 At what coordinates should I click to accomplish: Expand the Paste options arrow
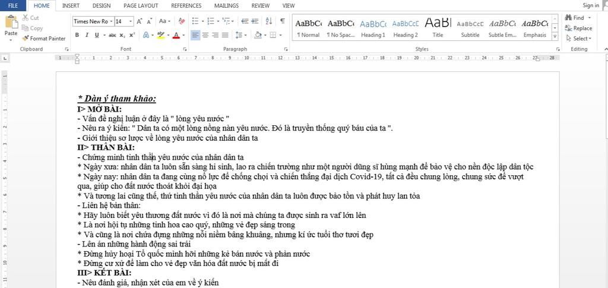pyautogui.click(x=11, y=39)
